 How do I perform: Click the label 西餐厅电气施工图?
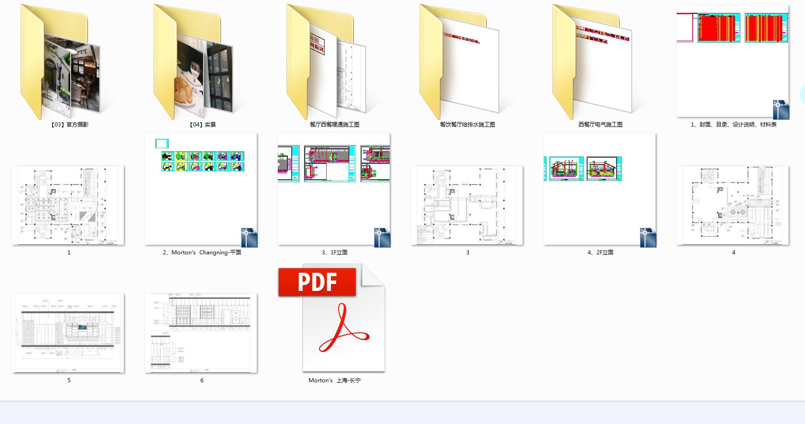(x=601, y=125)
